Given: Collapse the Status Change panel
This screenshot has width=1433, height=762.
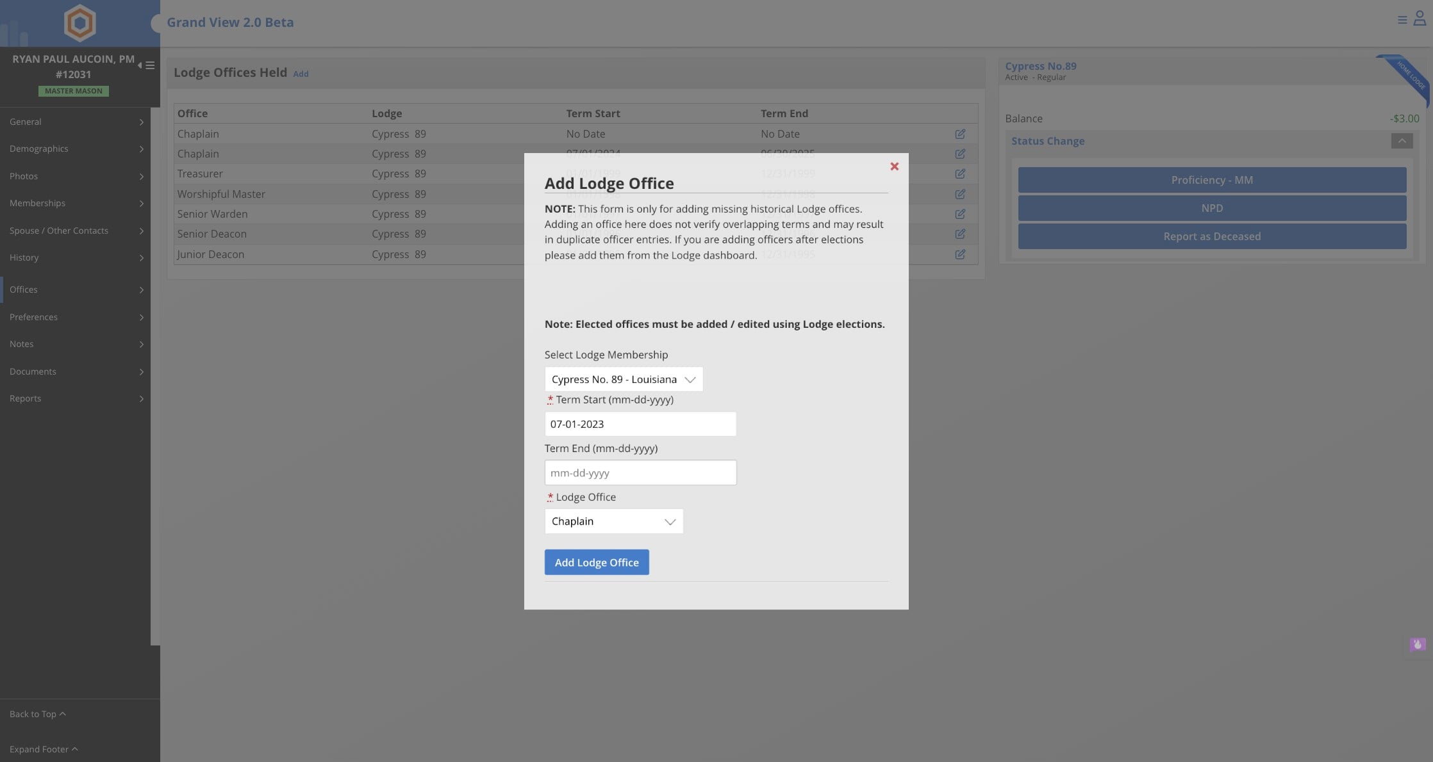Looking at the screenshot, I should click(x=1402, y=141).
